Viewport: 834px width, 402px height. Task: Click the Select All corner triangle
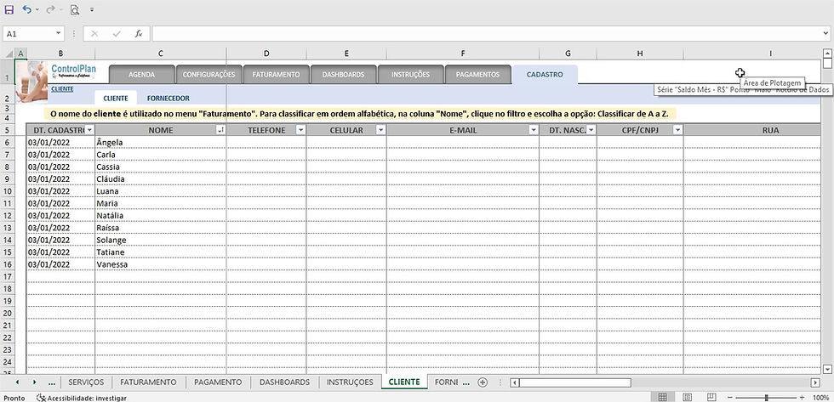(8, 54)
